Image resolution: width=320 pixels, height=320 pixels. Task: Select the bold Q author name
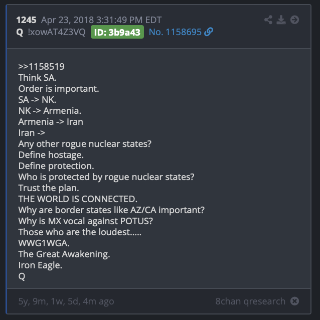point(20,32)
